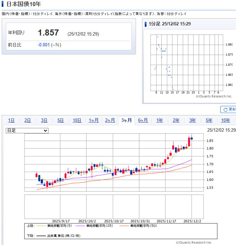Click the latest candlestick on daily chart
The image size is (236, 245).
pos(192,138)
